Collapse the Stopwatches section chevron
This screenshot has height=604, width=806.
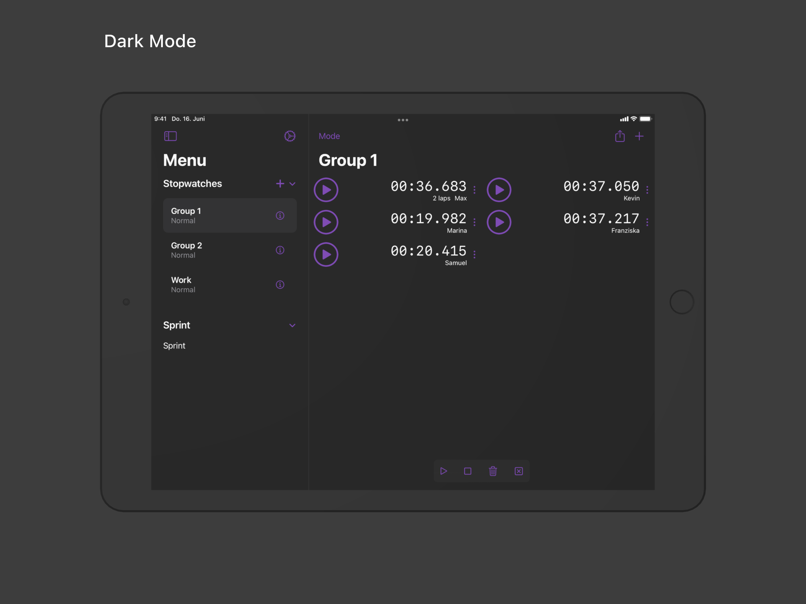coord(293,184)
